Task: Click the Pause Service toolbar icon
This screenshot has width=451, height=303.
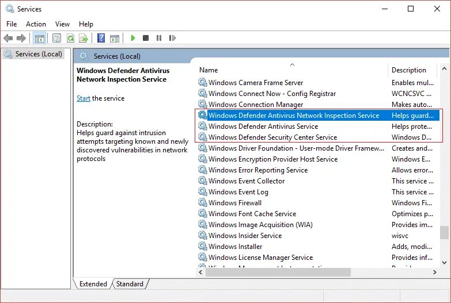Action: pos(159,38)
